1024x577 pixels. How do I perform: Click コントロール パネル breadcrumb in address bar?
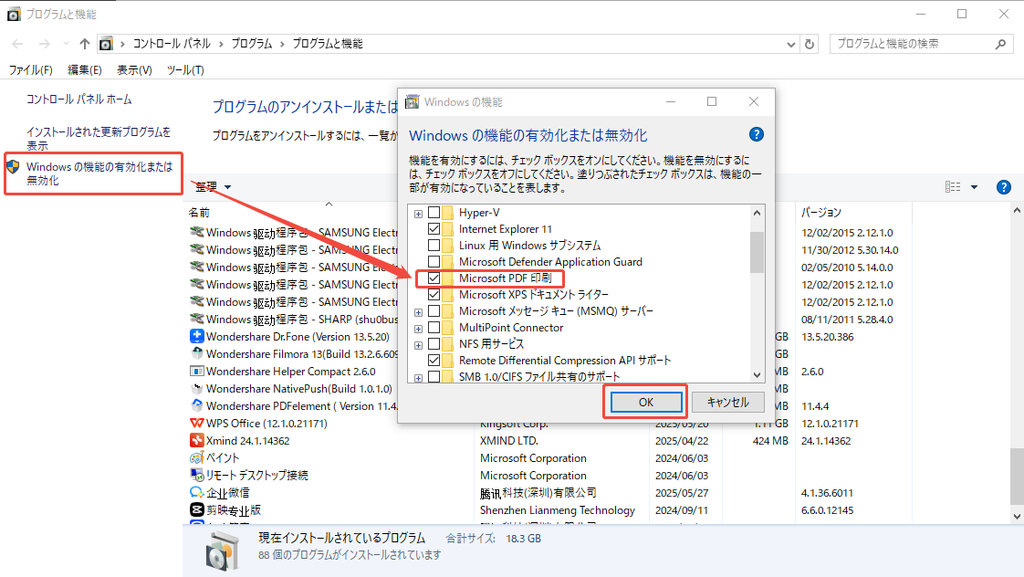[172, 44]
